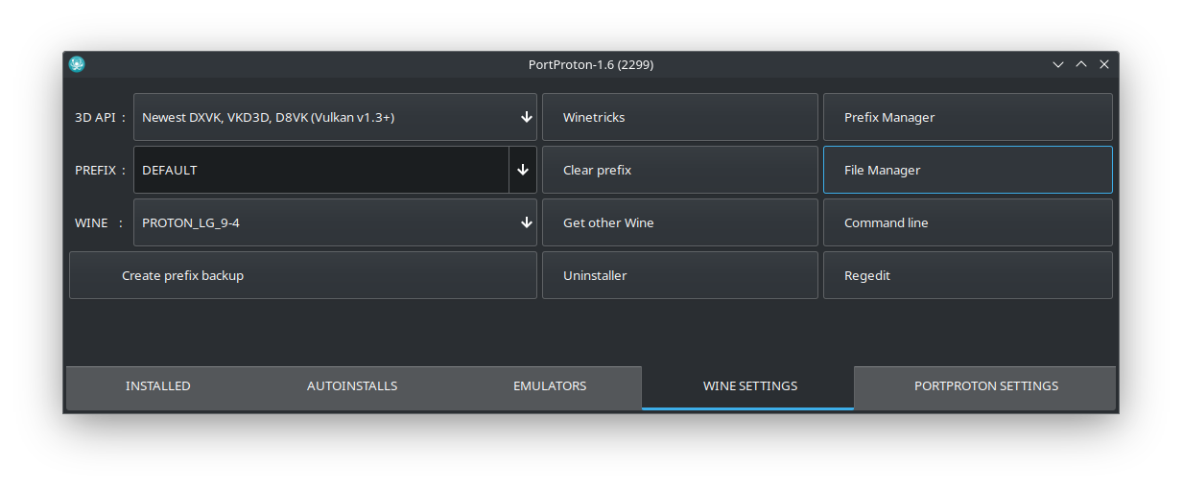Click Create prefix backup button
This screenshot has width=1183, height=489.
tap(303, 275)
